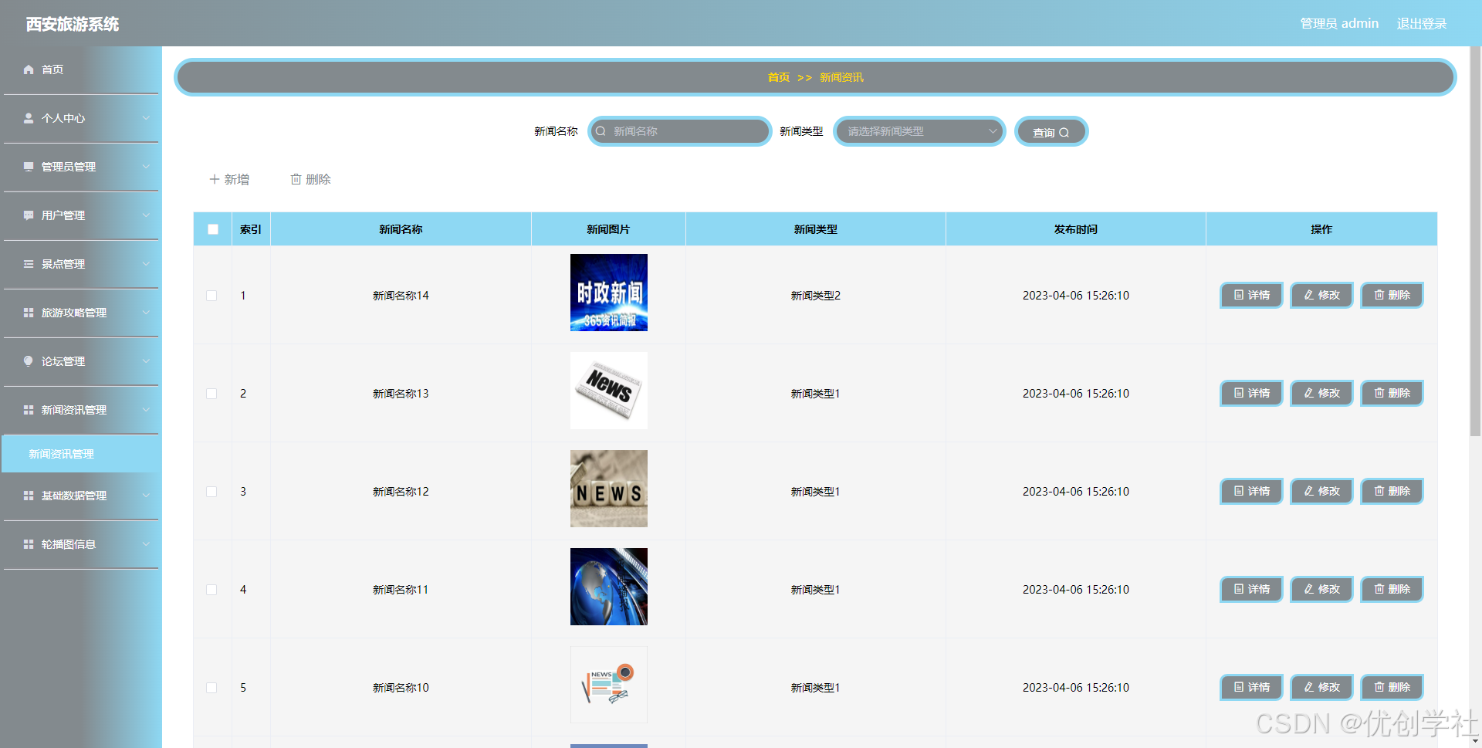Open the NEWS dice thumbnail for 新闻名称12
Viewport: 1482px width, 748px height.
coord(609,489)
